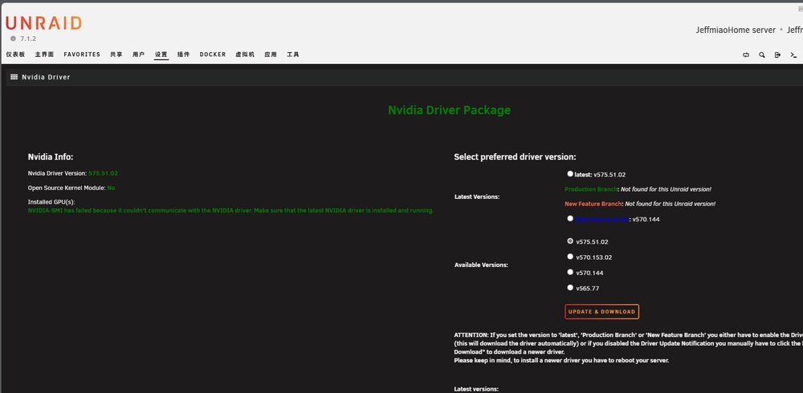This screenshot has height=393, width=803.
Task: Click the ATTENTION notice paragraph
Action: [x=629, y=347]
